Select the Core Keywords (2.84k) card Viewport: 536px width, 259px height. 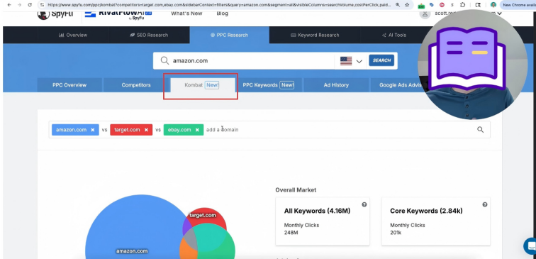436,221
